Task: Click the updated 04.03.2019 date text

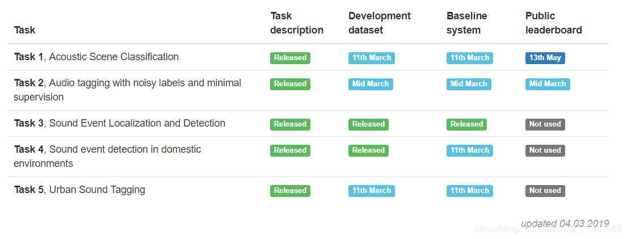Action: [564, 223]
